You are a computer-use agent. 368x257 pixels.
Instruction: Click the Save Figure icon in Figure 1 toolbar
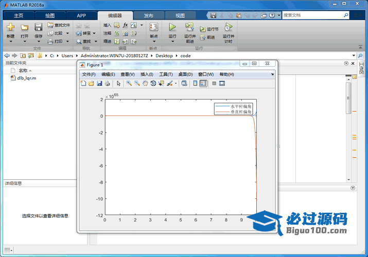[99, 83]
